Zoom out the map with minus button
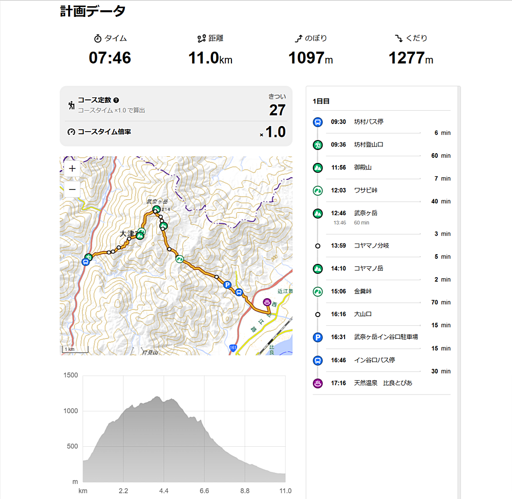 [72, 190]
